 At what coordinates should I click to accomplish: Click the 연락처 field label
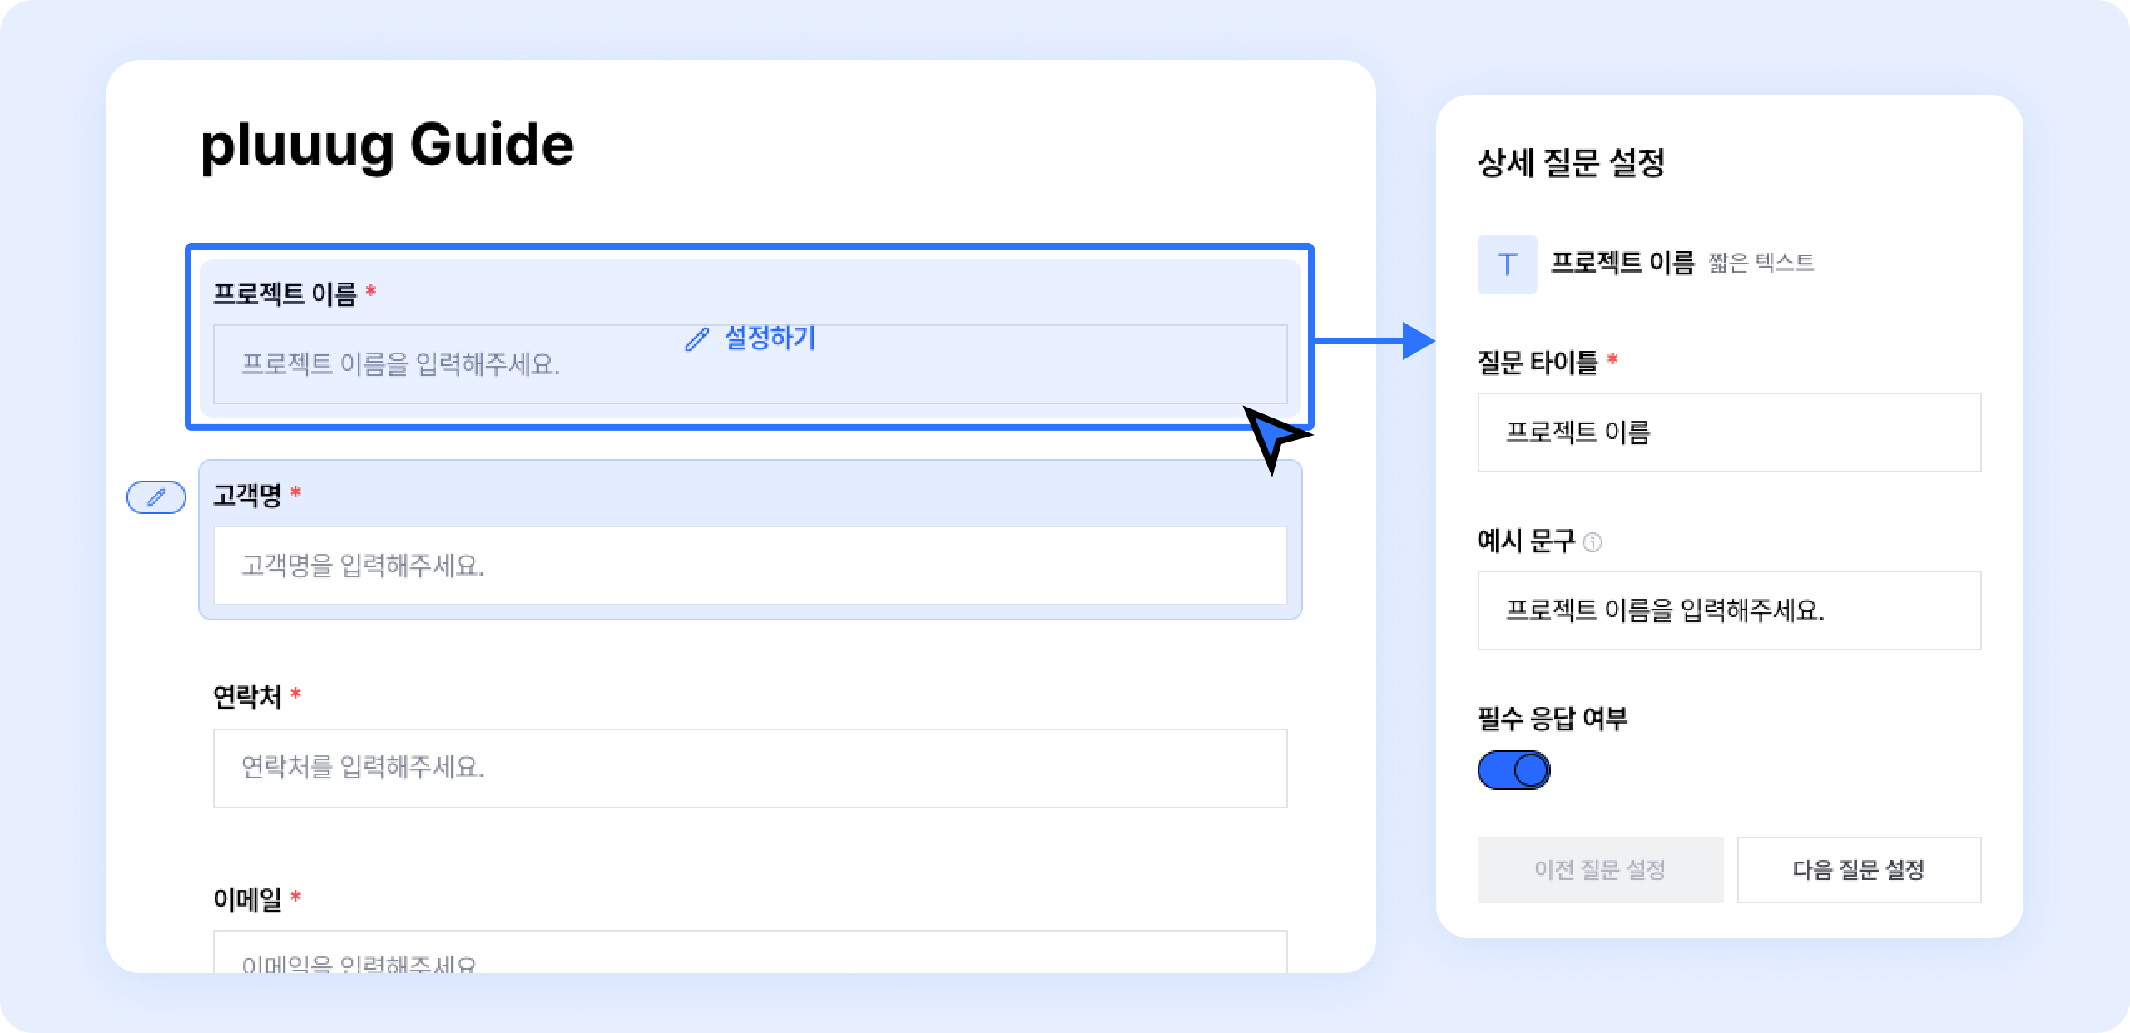point(247,696)
